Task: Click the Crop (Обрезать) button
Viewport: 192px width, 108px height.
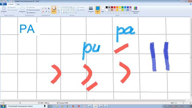Action: tap(31, 7)
